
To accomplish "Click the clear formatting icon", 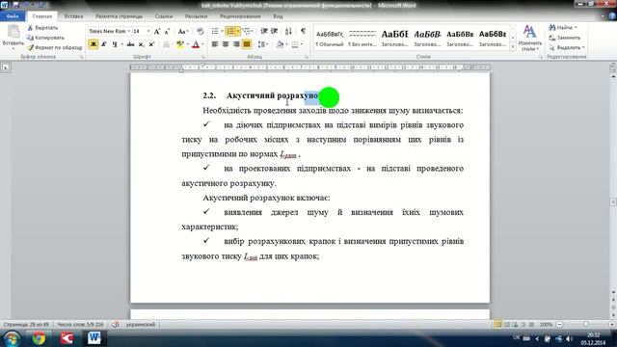I will 201,32.
